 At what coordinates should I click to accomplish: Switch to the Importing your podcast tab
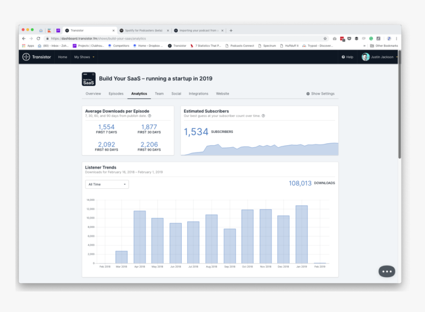click(x=199, y=30)
